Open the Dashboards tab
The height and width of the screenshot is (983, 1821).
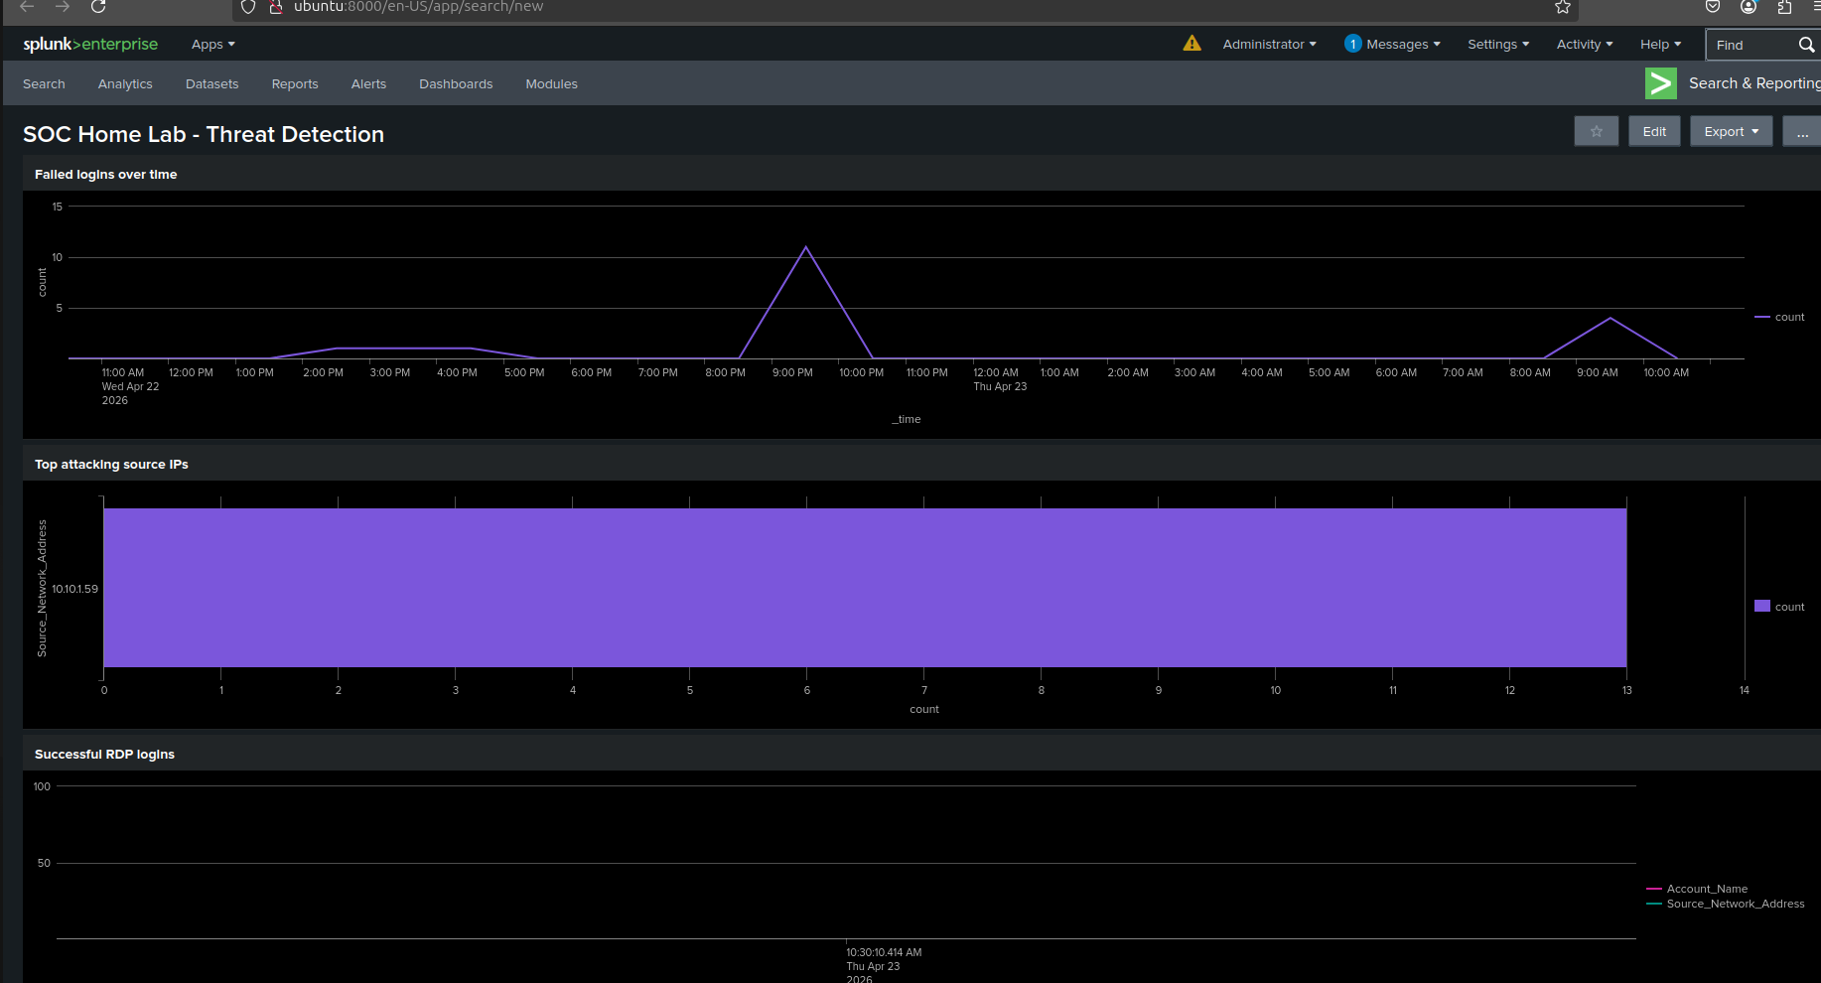pyautogui.click(x=456, y=84)
